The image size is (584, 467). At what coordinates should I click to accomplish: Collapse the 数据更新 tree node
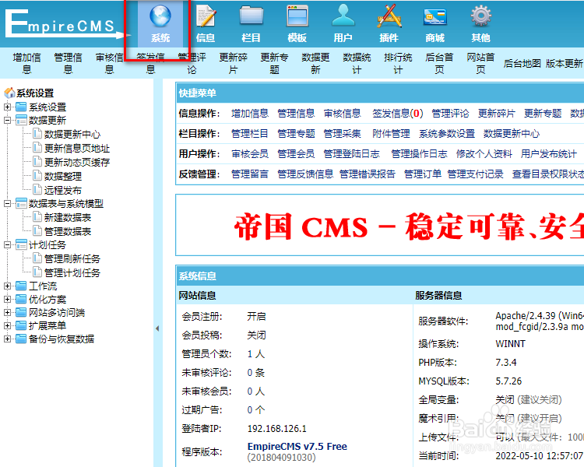click(7, 121)
